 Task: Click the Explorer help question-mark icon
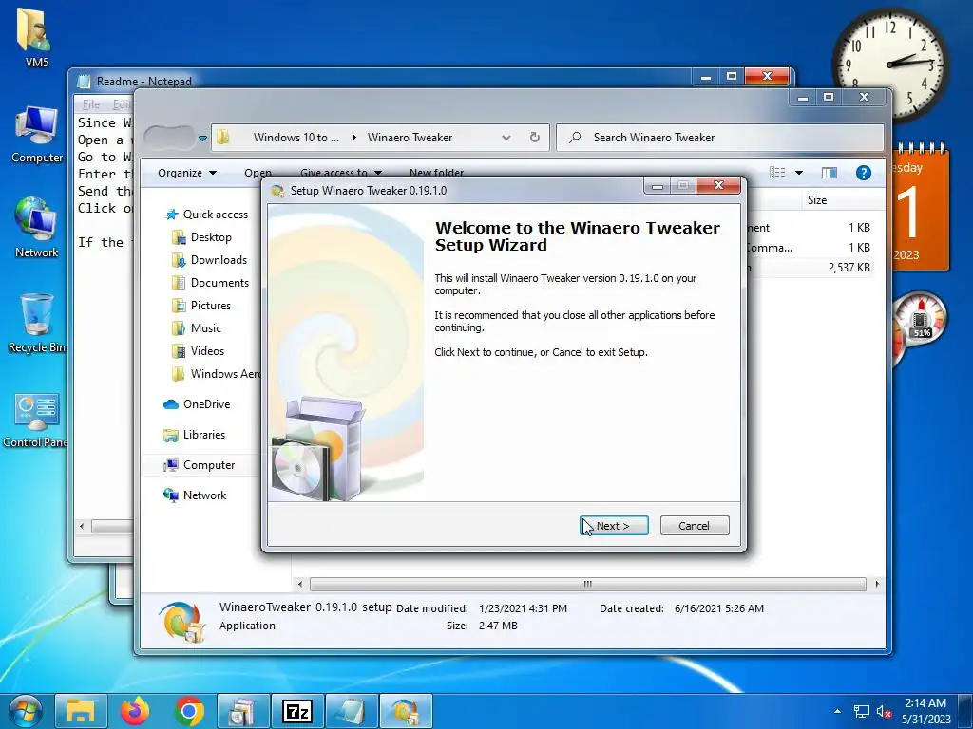pyautogui.click(x=863, y=173)
